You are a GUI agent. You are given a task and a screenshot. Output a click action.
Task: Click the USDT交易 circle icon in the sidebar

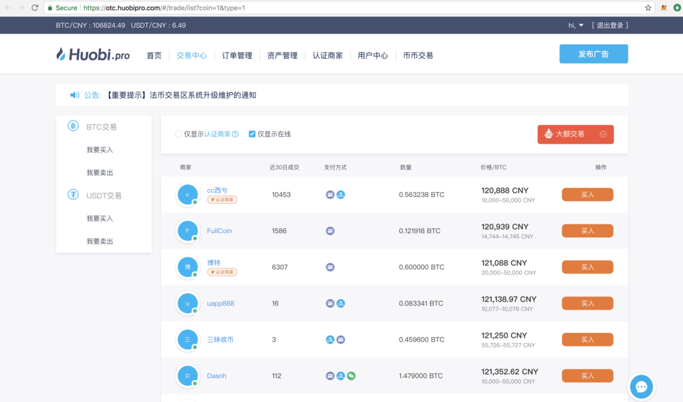74,195
